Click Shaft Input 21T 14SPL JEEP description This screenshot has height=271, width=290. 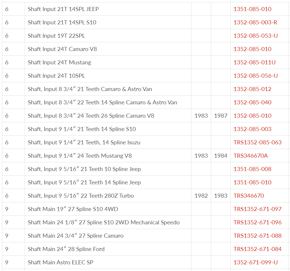click(x=63, y=9)
